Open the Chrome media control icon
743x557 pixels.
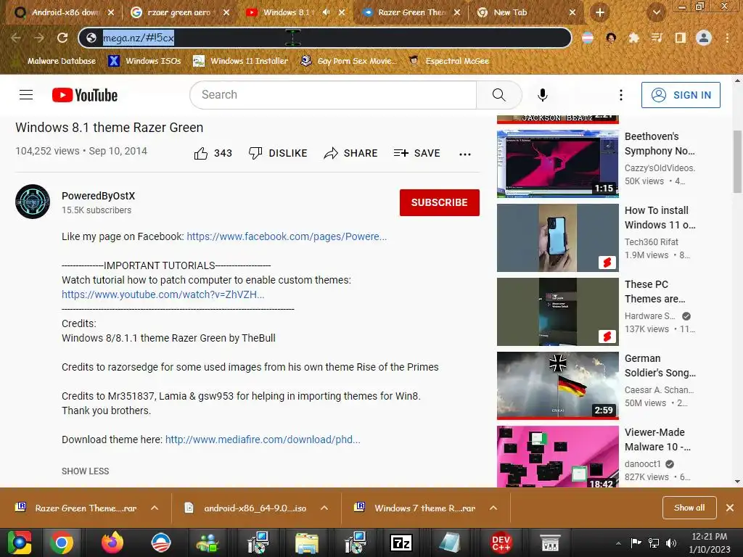(657, 38)
